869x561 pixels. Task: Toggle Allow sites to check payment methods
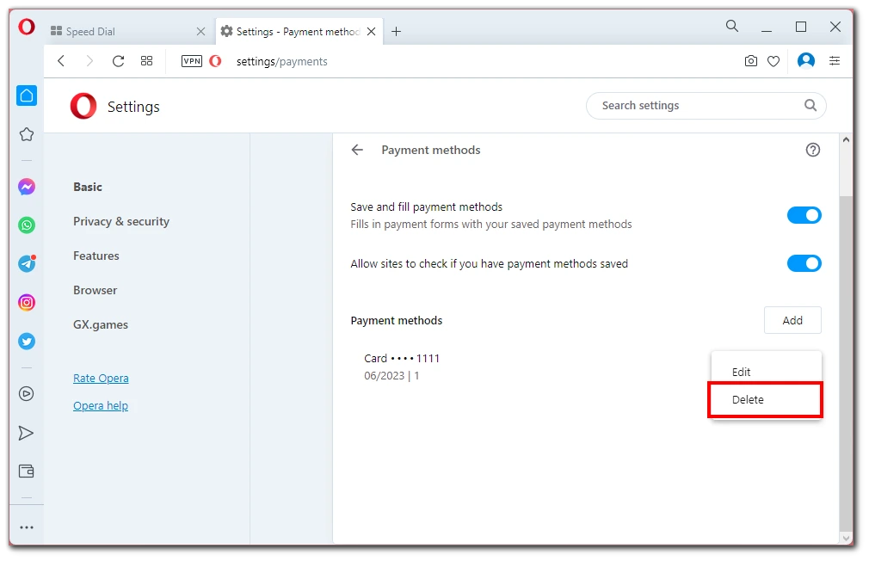(x=804, y=263)
